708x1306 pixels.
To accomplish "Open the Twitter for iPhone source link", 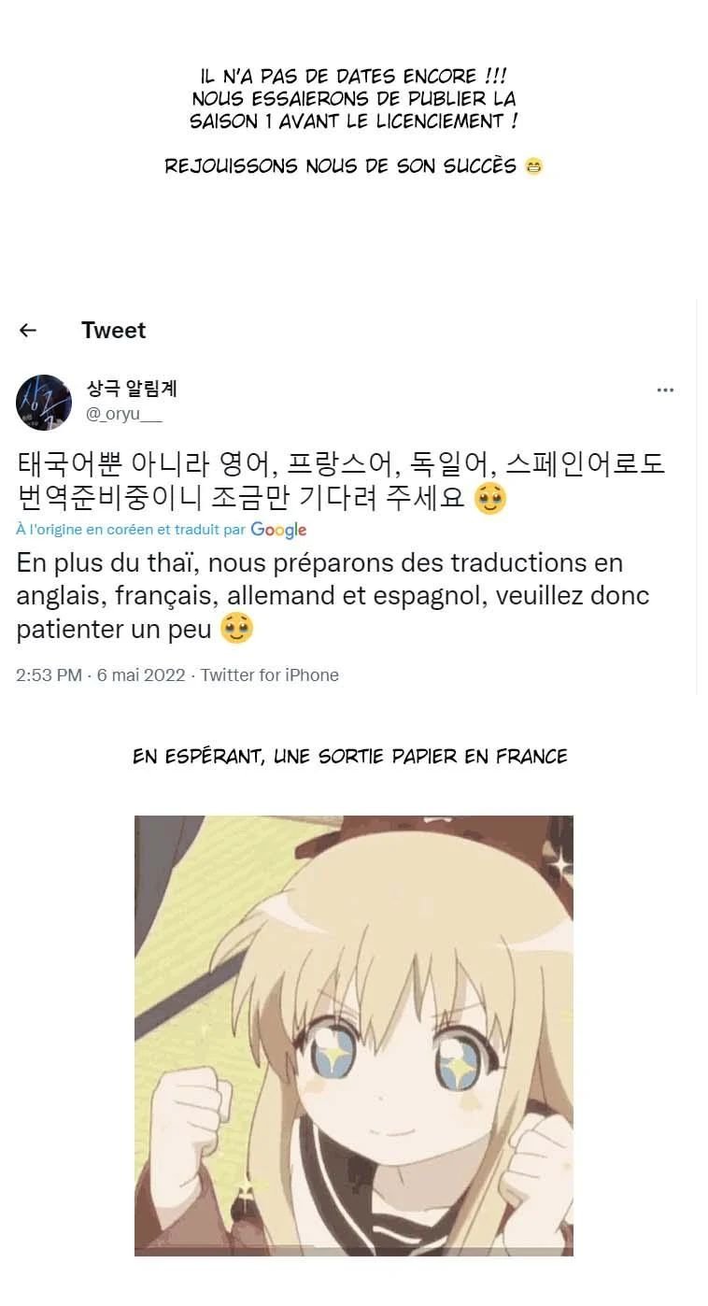I will tap(270, 675).
